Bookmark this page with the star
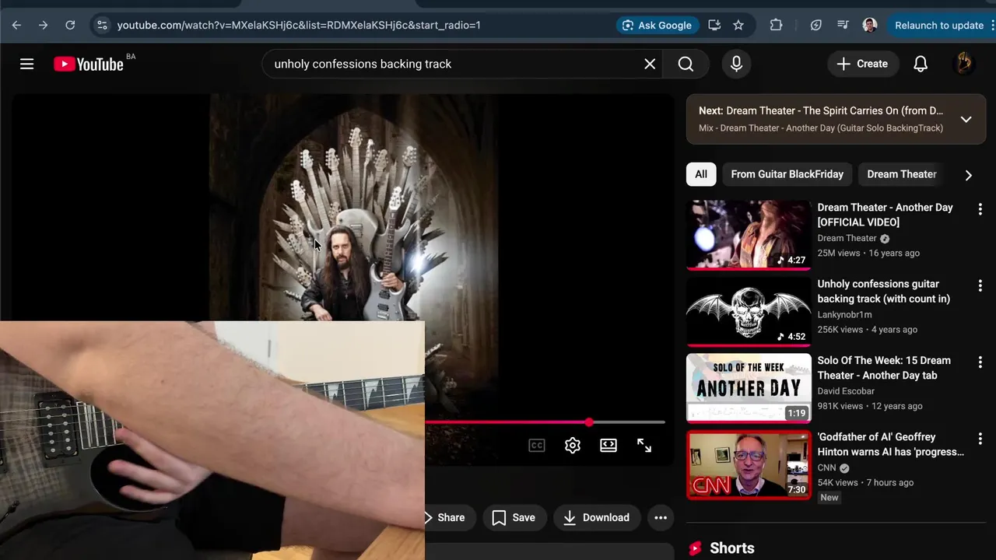The width and height of the screenshot is (996, 560). 738,25
